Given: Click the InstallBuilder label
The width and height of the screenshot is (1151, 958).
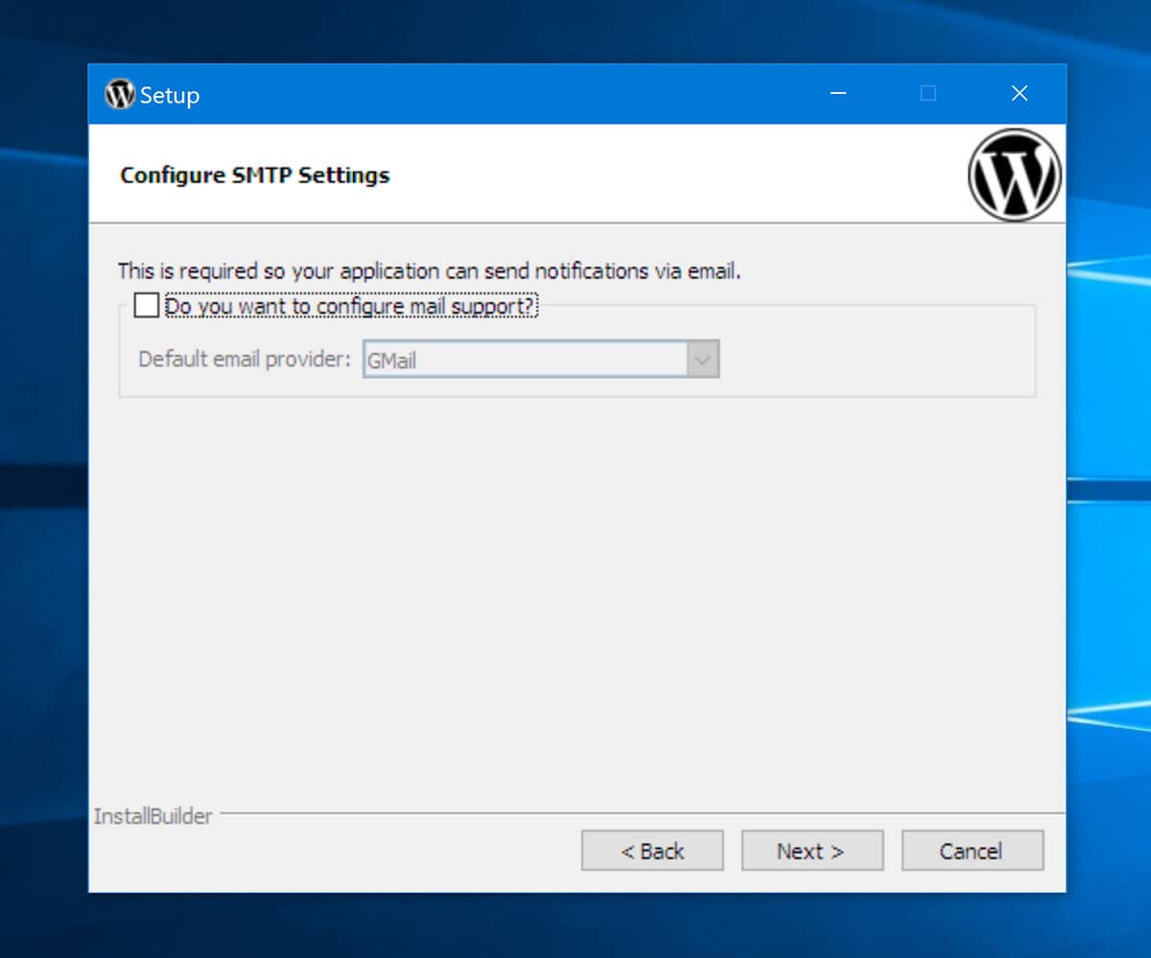Looking at the screenshot, I should (153, 817).
